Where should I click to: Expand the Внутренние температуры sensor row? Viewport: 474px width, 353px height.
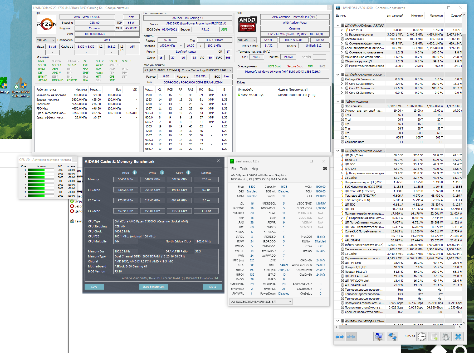[342, 173]
